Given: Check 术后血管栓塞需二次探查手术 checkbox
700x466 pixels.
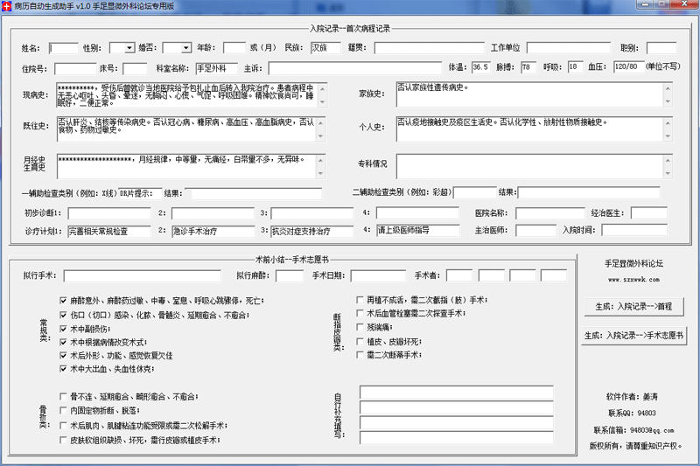Looking at the screenshot, I should (360, 314).
